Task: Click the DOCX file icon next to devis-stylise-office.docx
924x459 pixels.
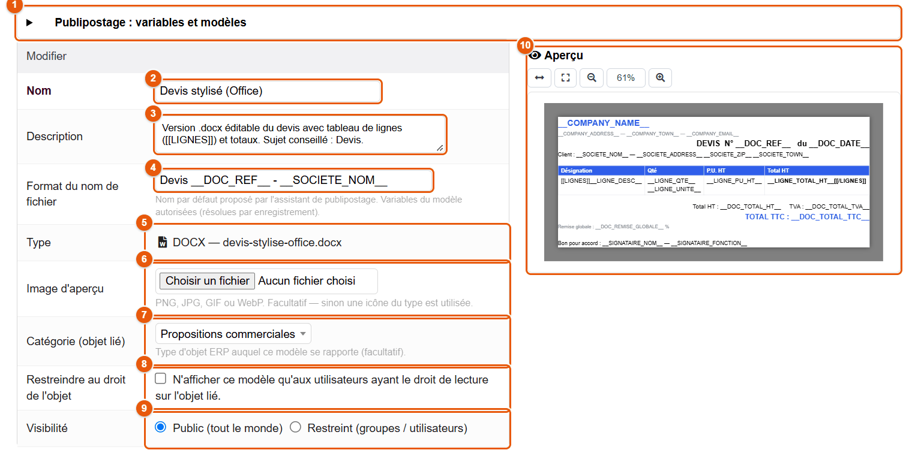Action: [162, 243]
